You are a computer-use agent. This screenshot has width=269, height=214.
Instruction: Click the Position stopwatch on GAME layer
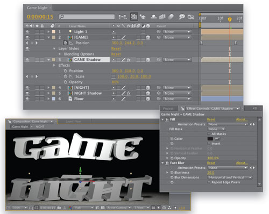click(65, 43)
